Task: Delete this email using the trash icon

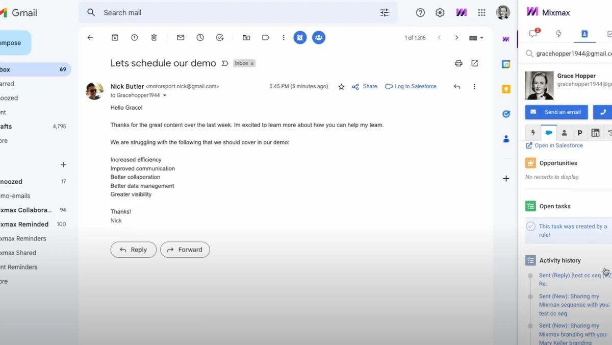Action: pos(154,37)
